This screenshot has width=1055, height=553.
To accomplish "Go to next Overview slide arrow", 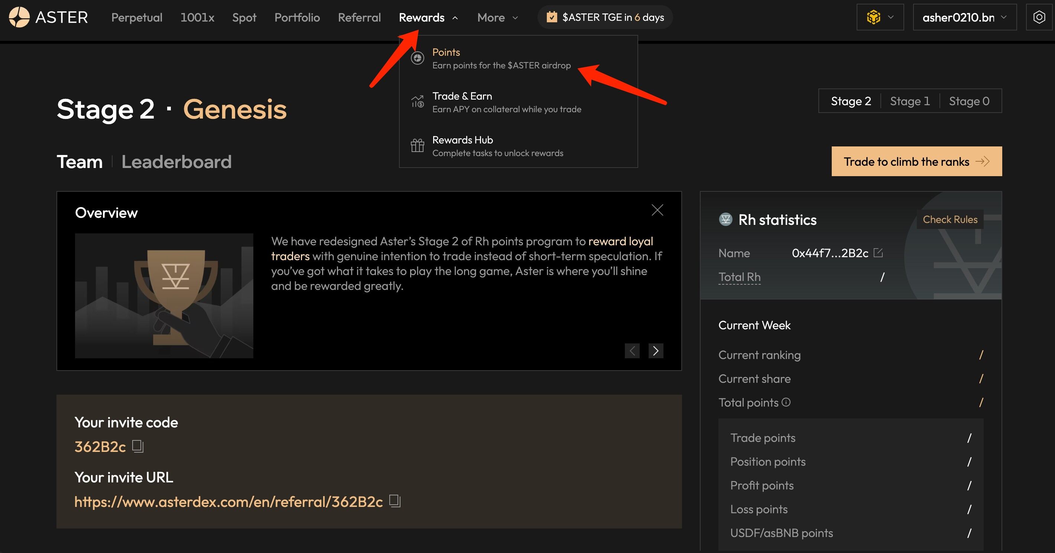I will [x=656, y=351].
